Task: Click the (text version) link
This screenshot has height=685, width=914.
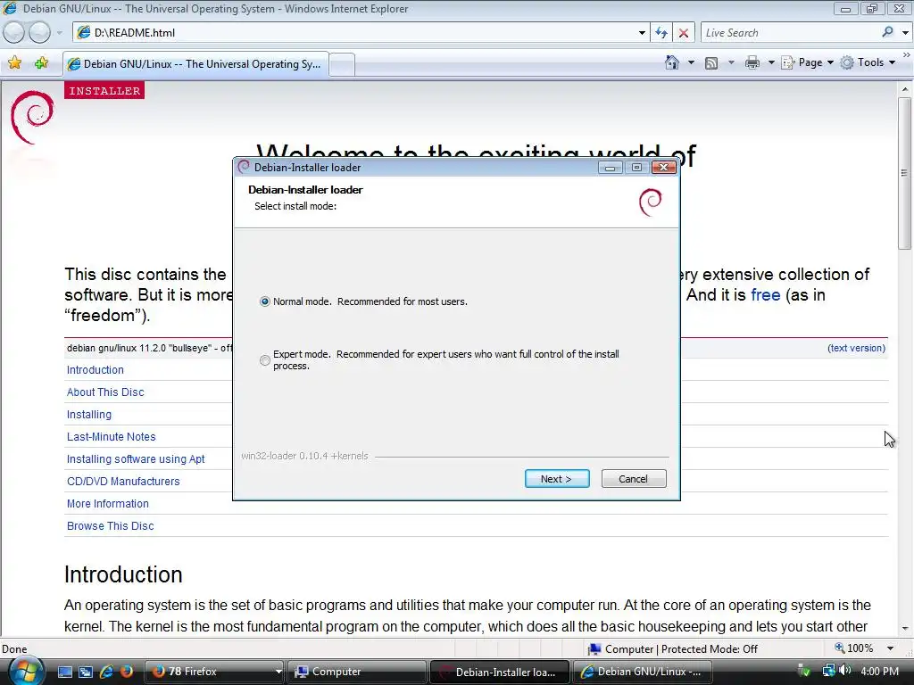Action: click(856, 348)
